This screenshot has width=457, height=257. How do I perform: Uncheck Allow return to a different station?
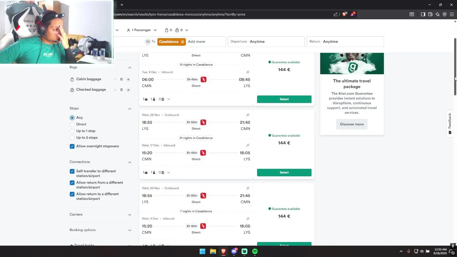72,194
